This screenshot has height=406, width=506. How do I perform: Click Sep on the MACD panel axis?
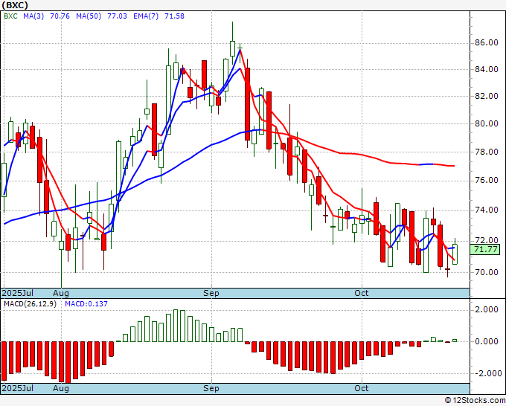pyautogui.click(x=211, y=388)
